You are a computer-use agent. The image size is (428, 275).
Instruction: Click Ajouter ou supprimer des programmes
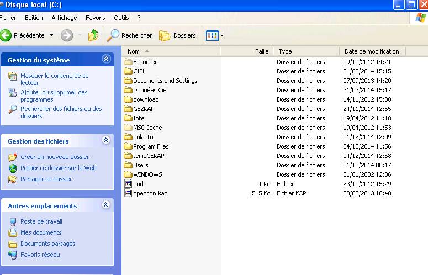tap(54, 96)
